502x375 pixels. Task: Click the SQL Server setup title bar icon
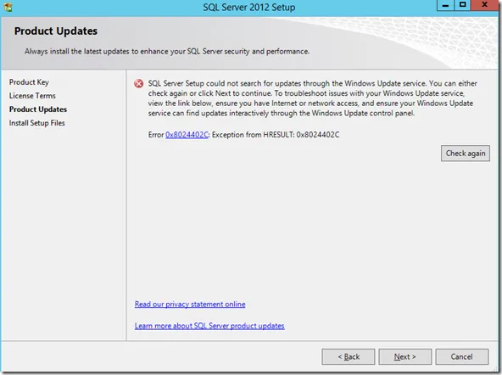tap(8, 7)
